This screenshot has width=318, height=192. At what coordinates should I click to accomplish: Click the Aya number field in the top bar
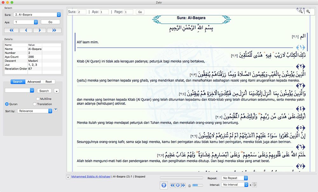(104, 12)
